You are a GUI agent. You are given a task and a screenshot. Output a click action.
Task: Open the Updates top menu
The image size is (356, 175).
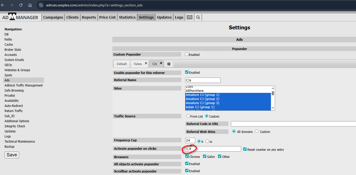(164, 17)
